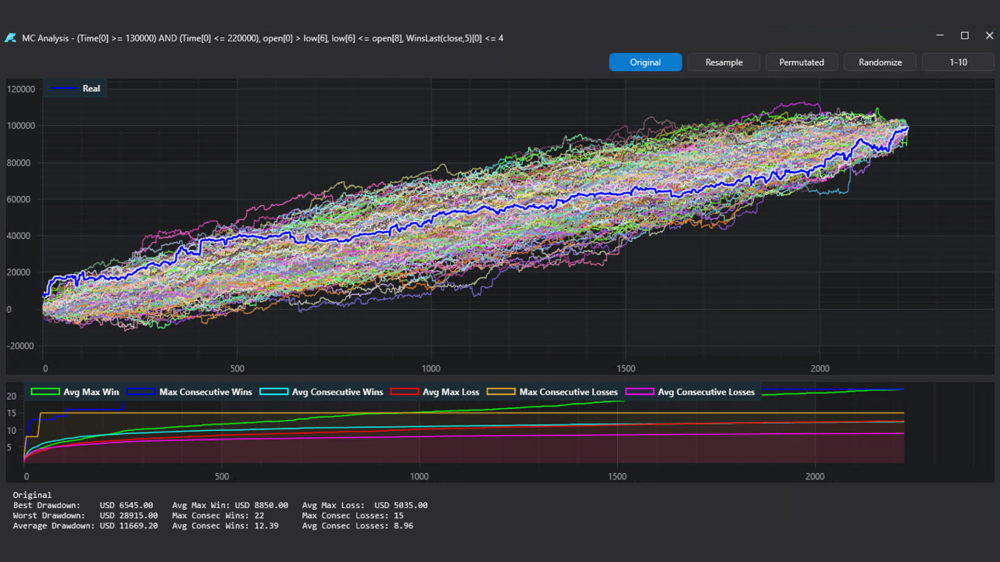Click the red Avg Max Loss legend marker

tap(406, 391)
